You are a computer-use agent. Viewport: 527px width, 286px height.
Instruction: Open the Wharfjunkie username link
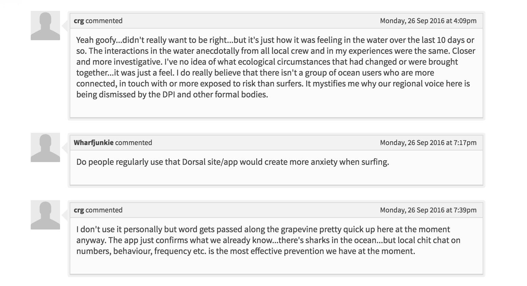point(94,143)
